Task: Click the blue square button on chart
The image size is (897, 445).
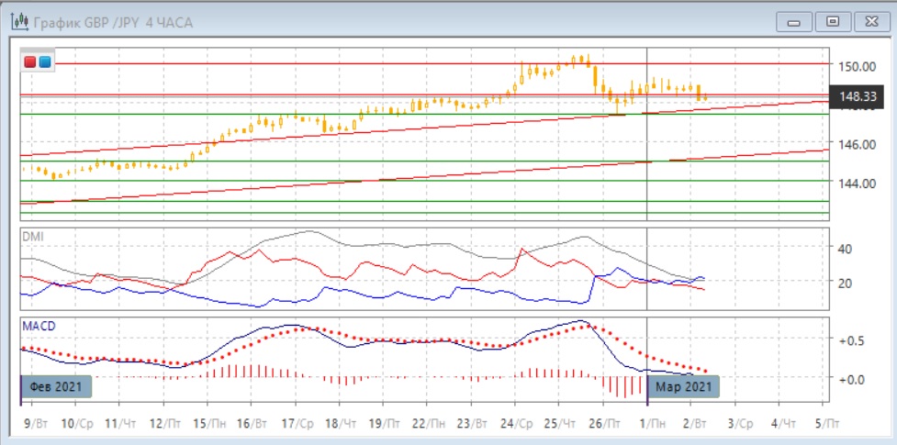Action: pyautogui.click(x=44, y=61)
